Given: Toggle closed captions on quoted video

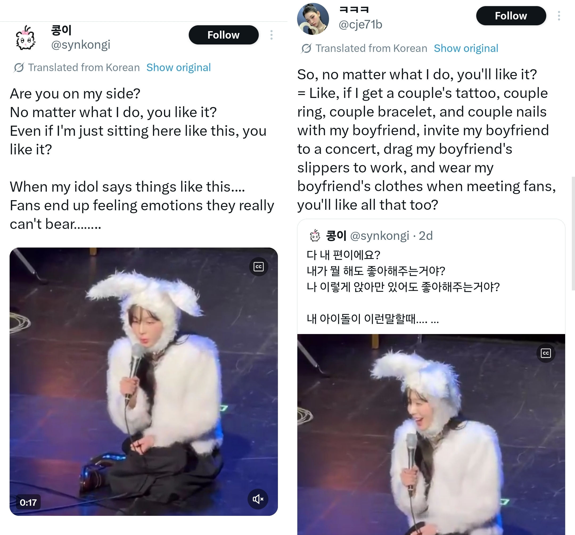Looking at the screenshot, I should [x=546, y=353].
